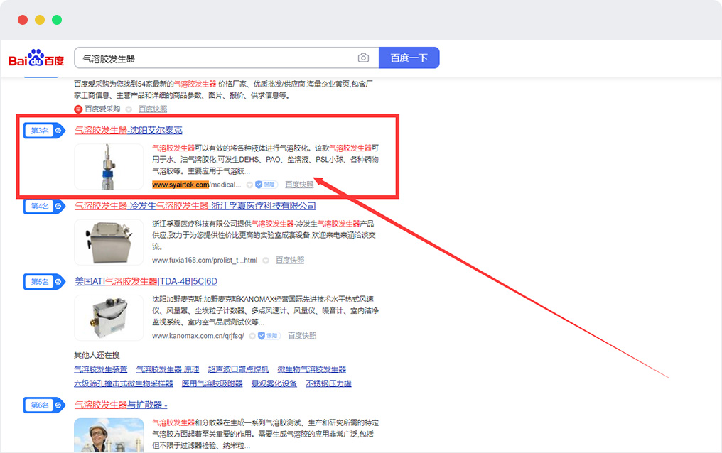This screenshot has height=453, width=722.
Task: Search related term 气溶胶发生器 原理
Action: point(168,369)
